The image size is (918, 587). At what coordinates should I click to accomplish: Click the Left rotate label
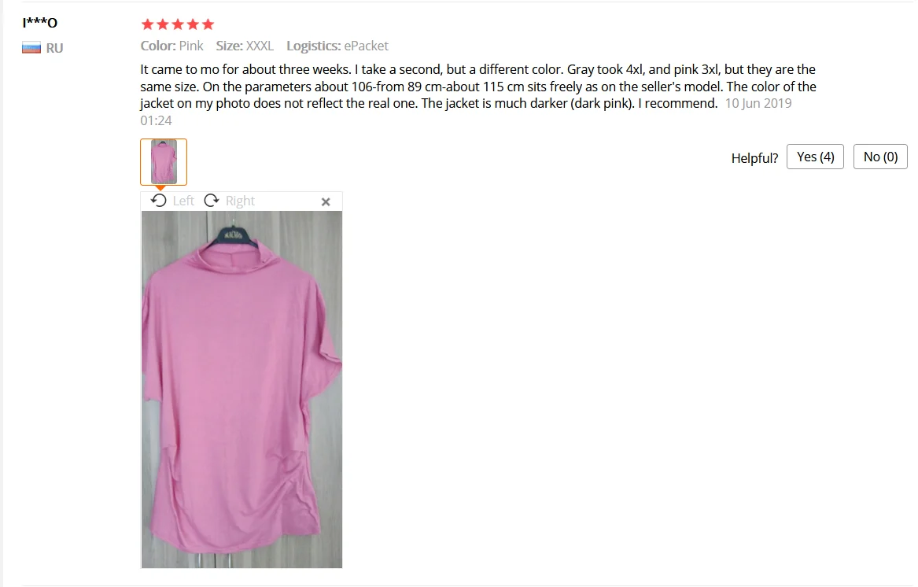pos(183,201)
